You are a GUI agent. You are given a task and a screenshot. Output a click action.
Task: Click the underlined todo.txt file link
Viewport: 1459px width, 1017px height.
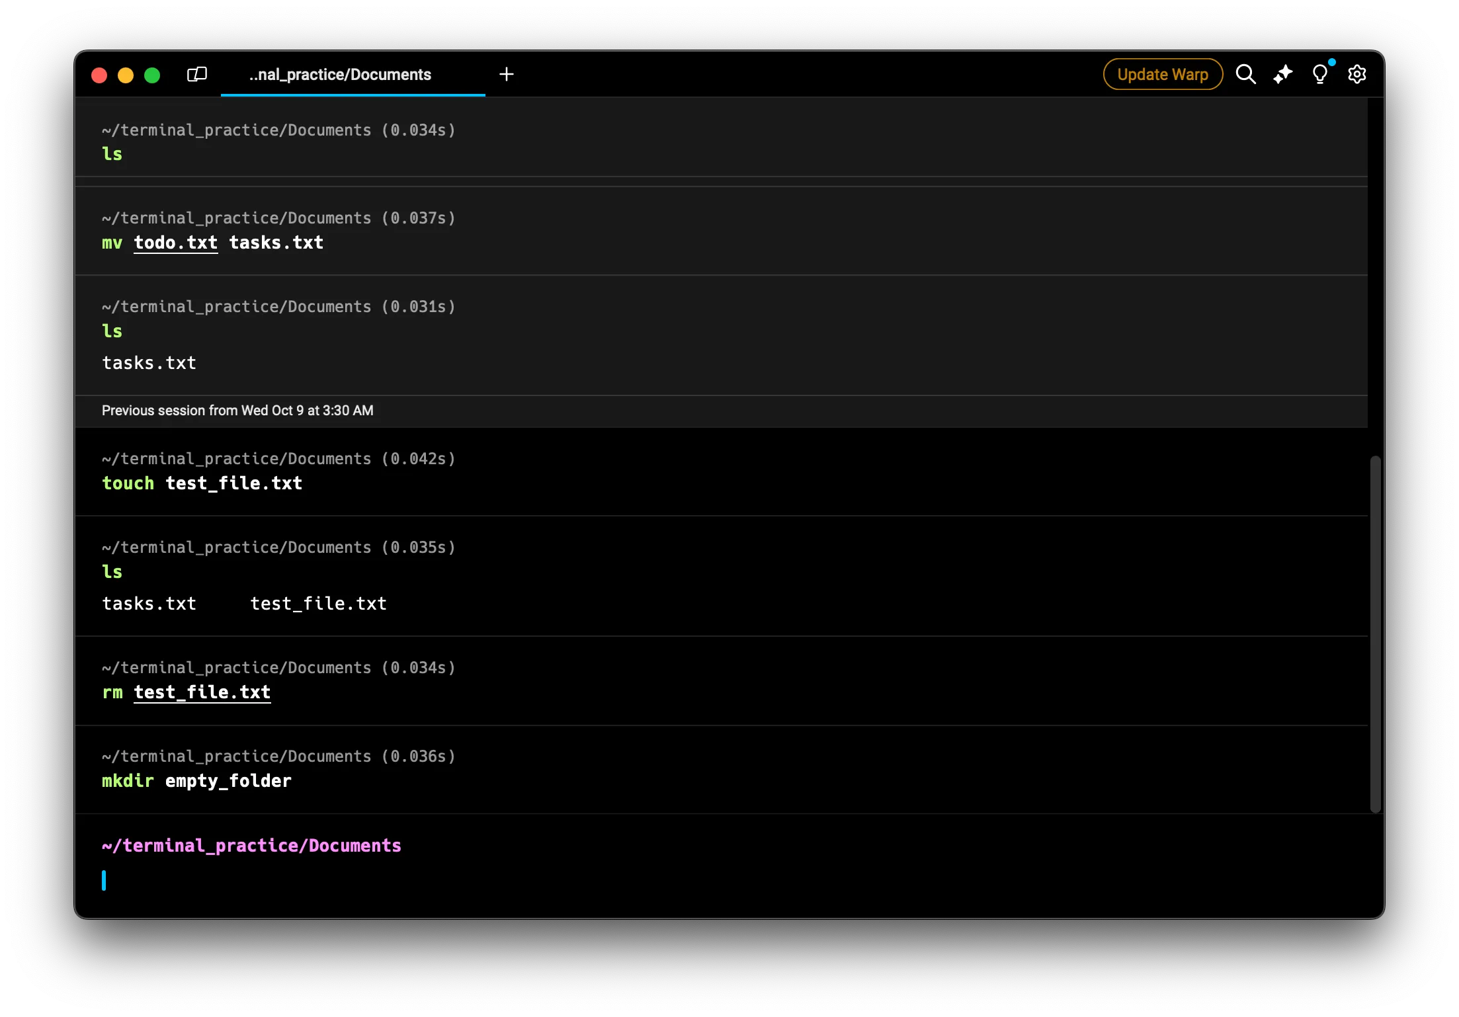[175, 243]
